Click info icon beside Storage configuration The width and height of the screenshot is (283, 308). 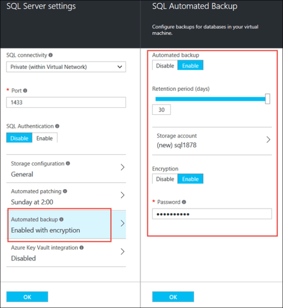[68, 164]
